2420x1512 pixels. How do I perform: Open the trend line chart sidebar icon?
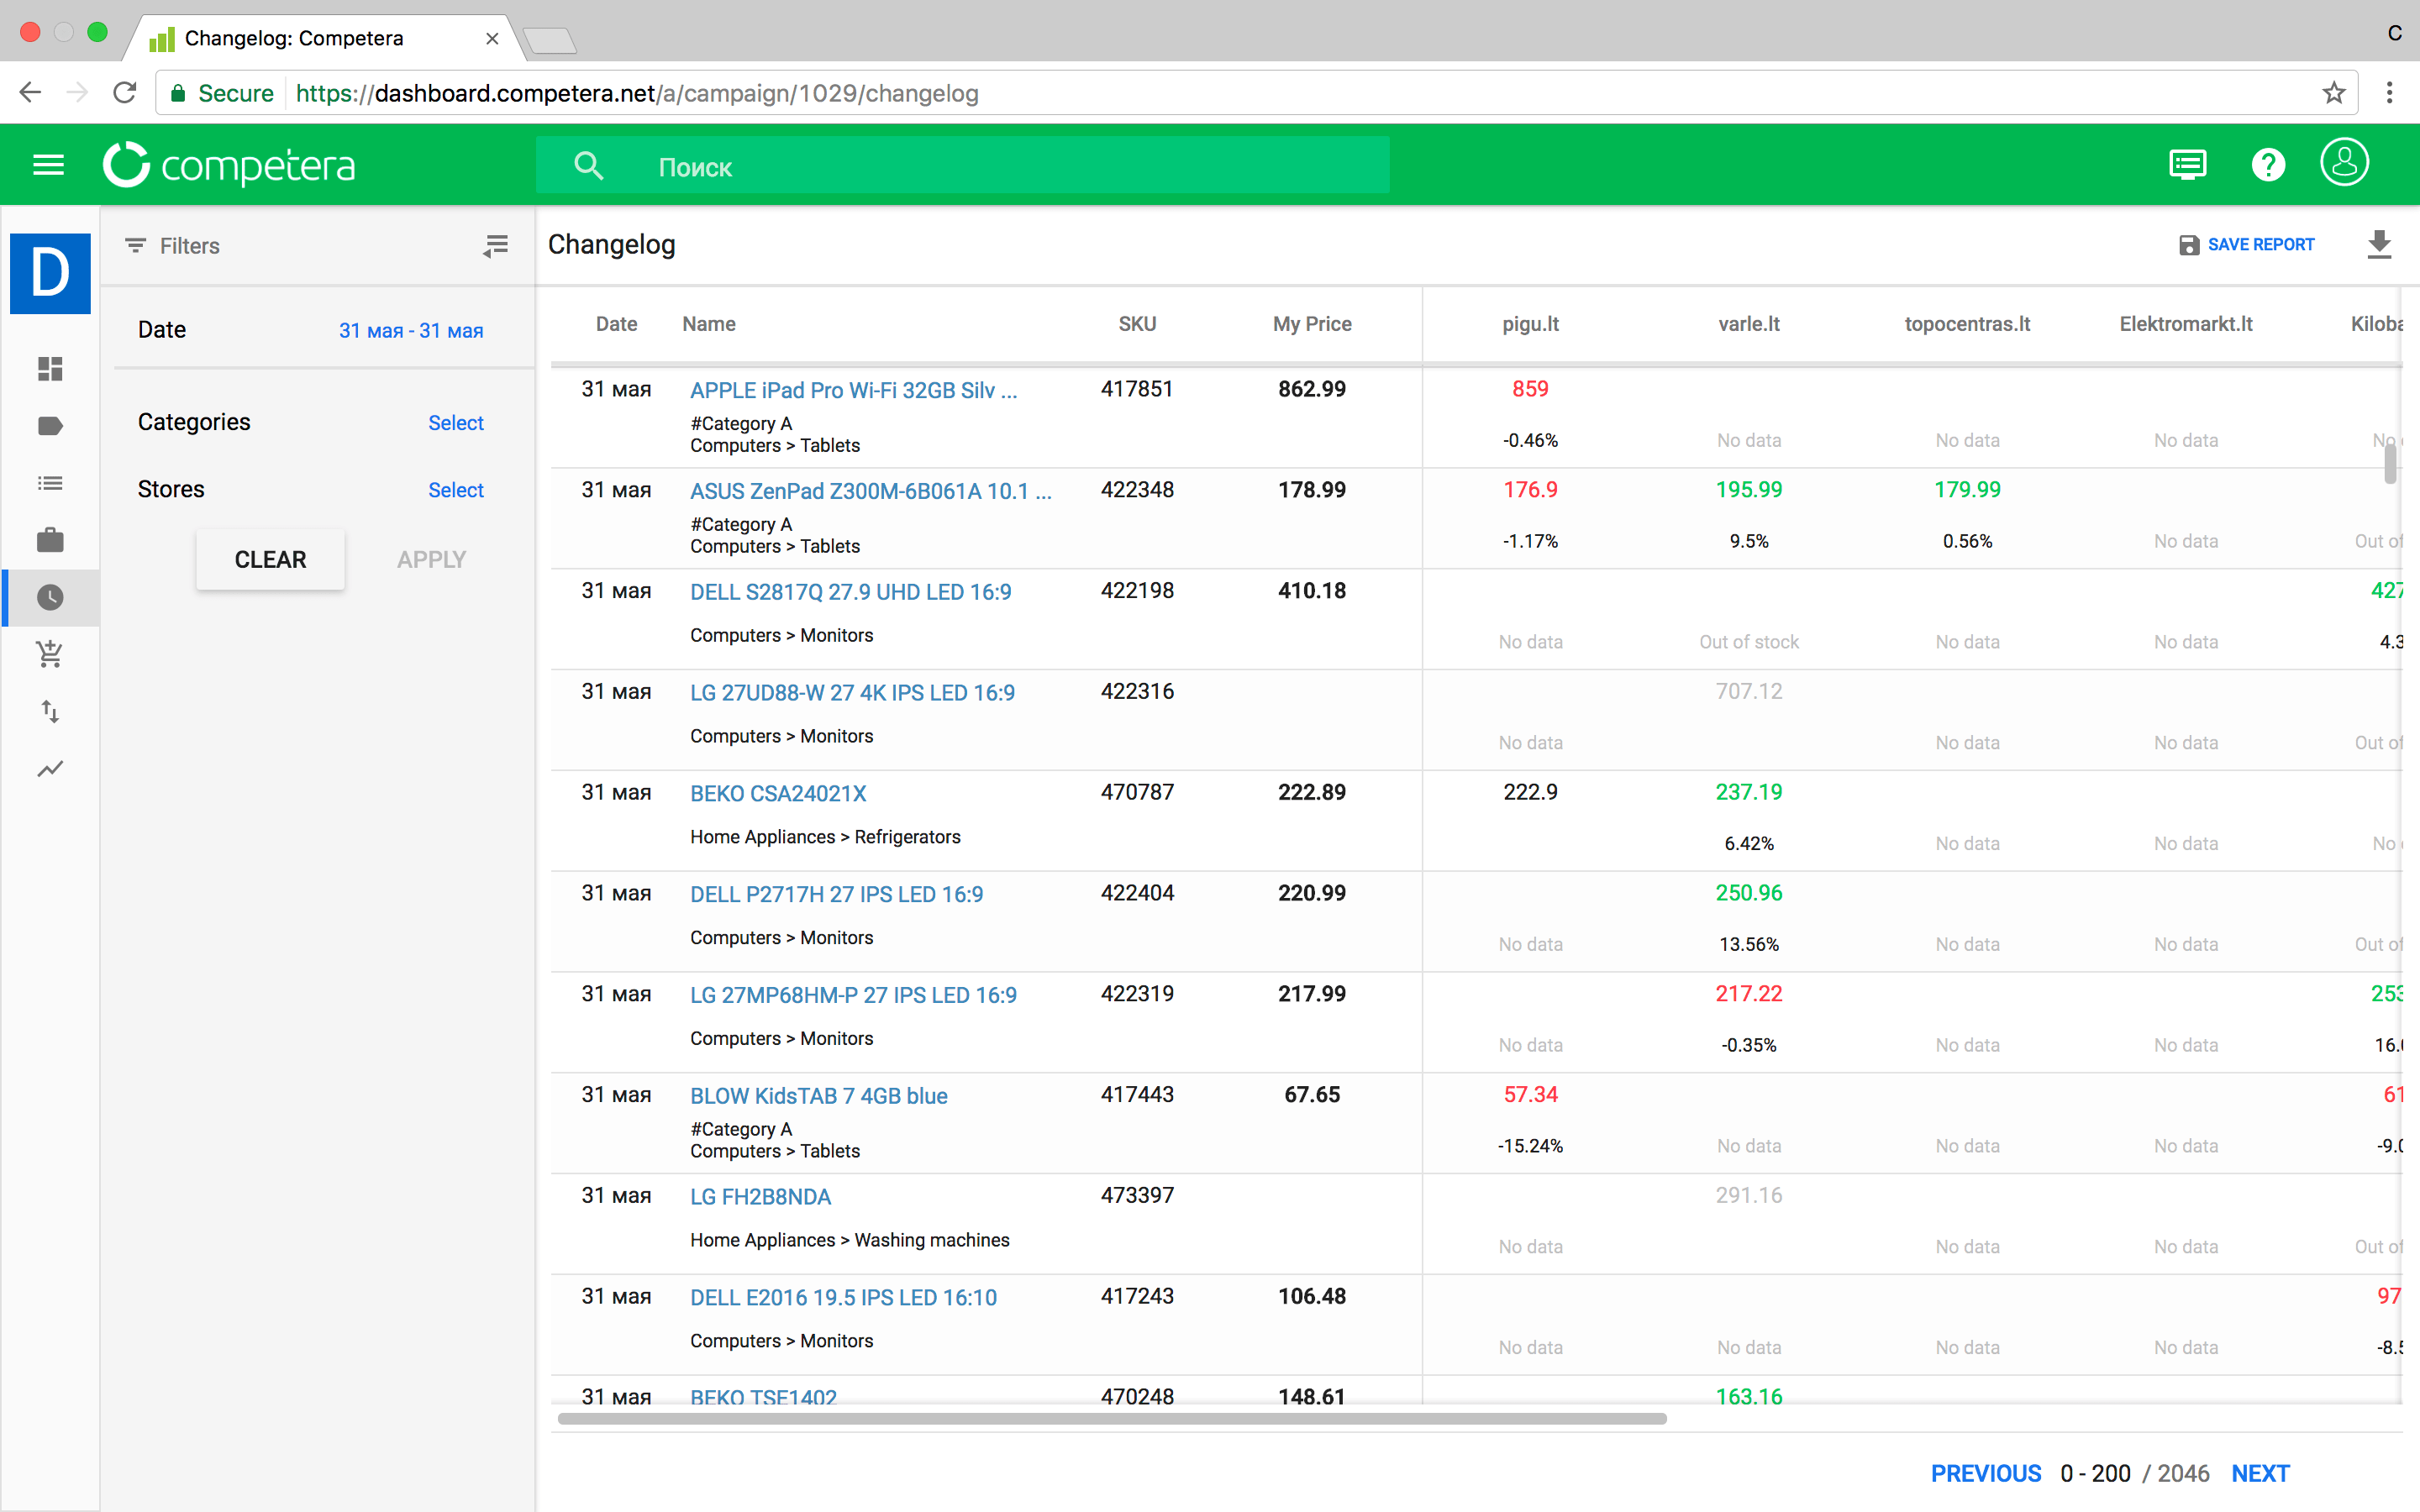[50, 768]
